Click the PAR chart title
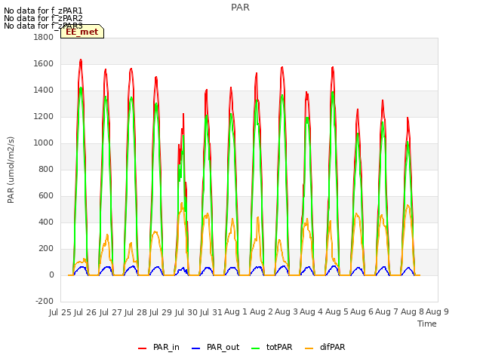This screenshot has width=483, height=362. pyautogui.click(x=240, y=8)
